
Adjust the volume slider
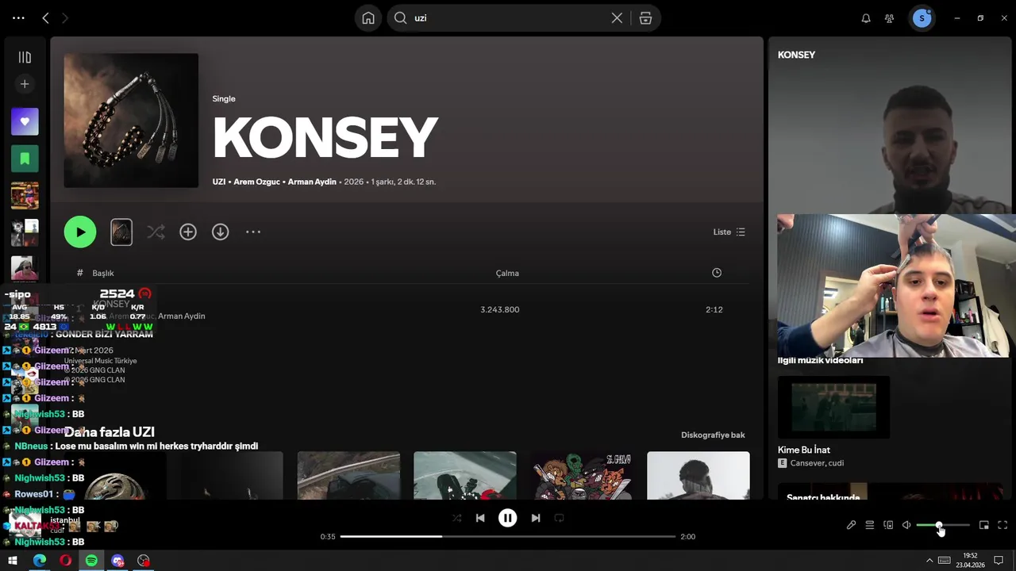click(x=943, y=525)
